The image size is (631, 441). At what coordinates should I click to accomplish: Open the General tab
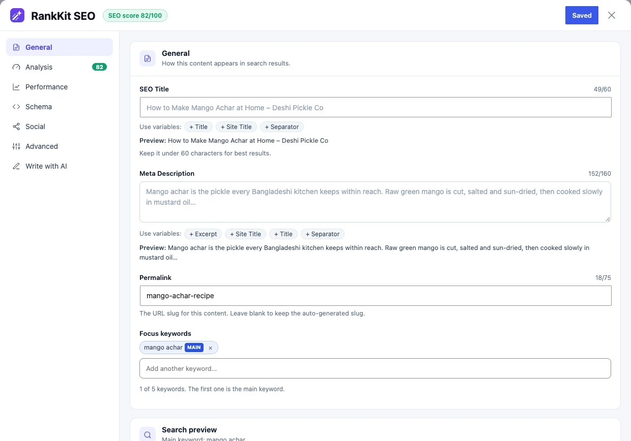point(60,47)
